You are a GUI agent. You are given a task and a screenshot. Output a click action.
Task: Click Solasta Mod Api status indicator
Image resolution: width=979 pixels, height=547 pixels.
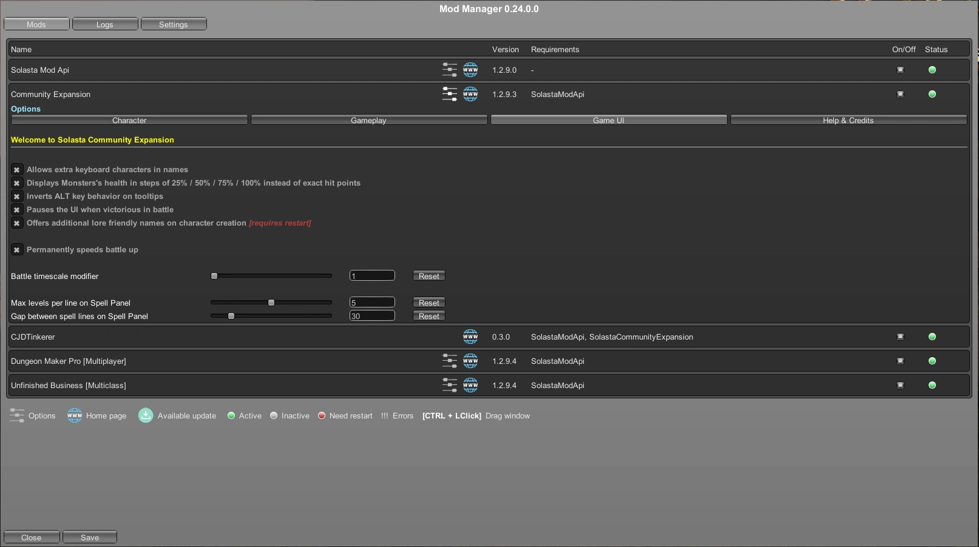pyautogui.click(x=932, y=70)
